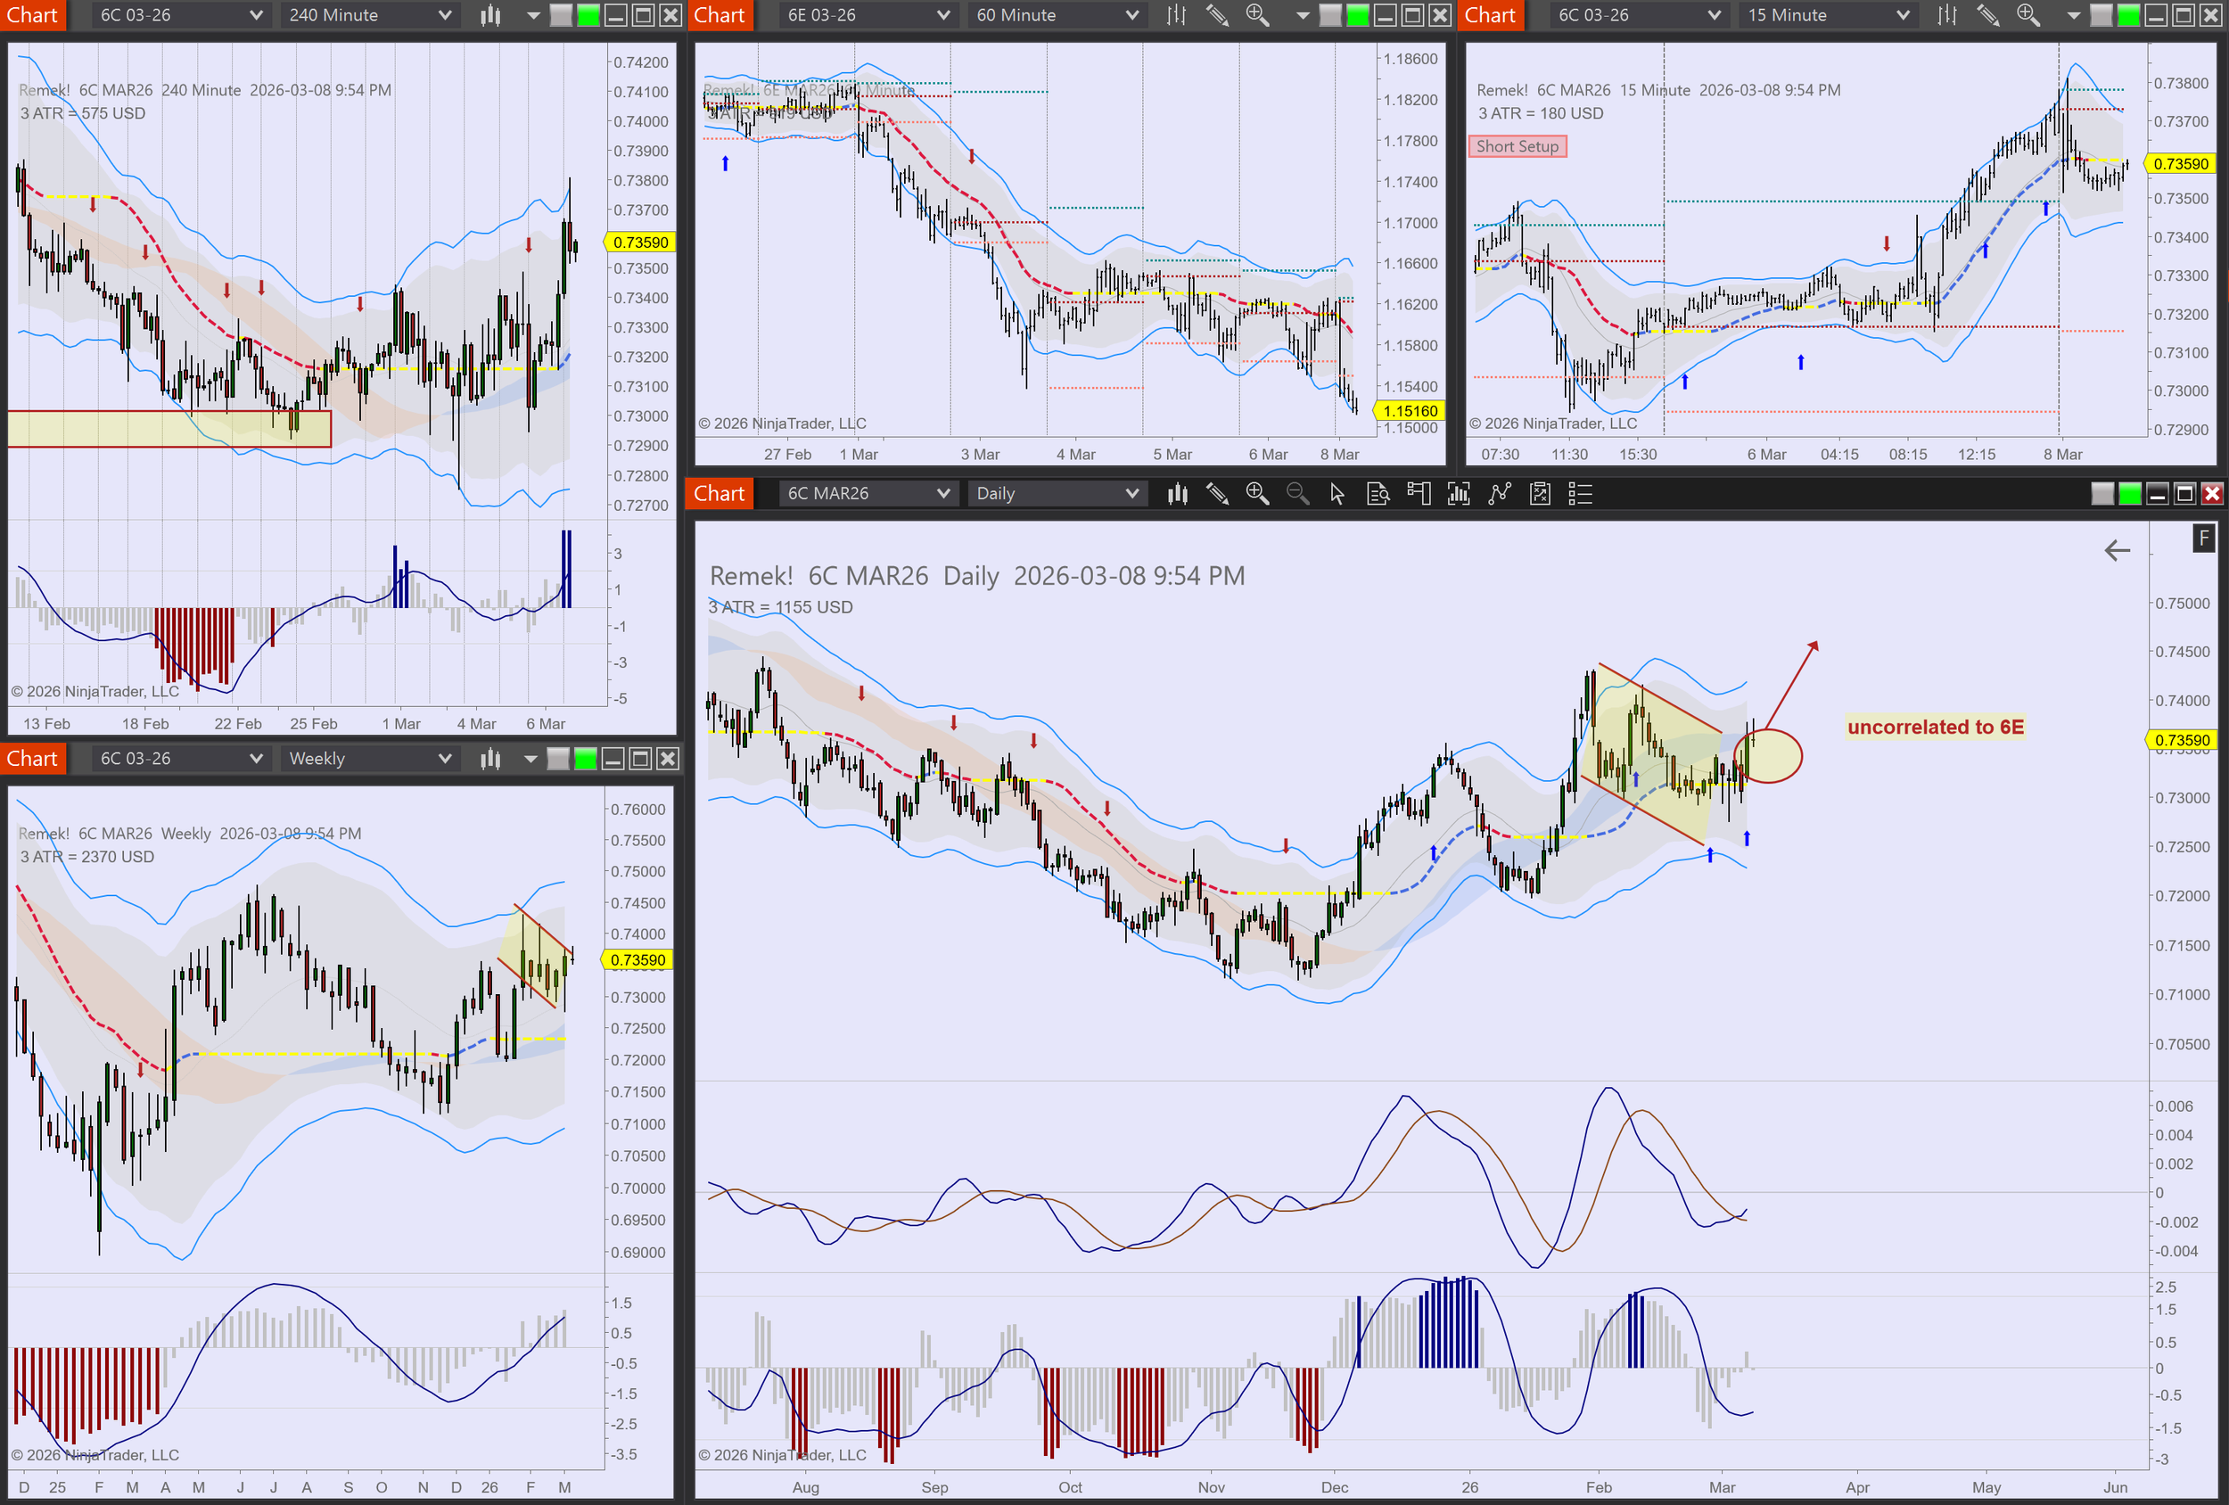Open chart properties list icon in Daily toolbar
2229x1505 pixels.
(x=1580, y=494)
